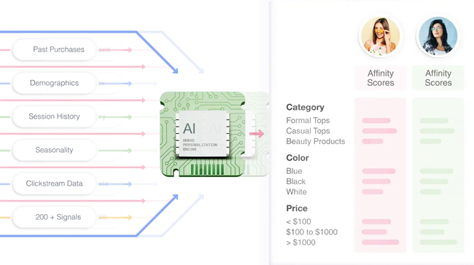
Task: Click the green Casual Tops score bar
Action: [437, 131]
